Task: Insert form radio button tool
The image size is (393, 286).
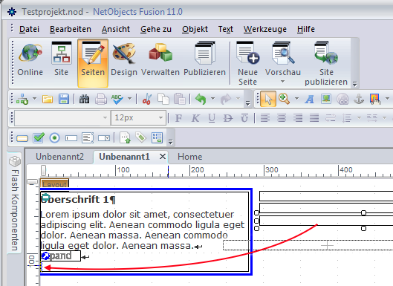Action: [55, 138]
